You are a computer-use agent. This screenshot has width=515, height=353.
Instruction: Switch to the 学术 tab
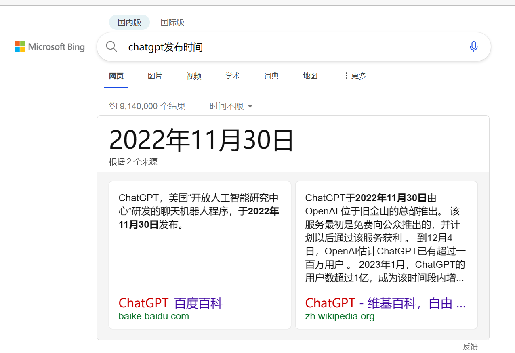point(232,76)
